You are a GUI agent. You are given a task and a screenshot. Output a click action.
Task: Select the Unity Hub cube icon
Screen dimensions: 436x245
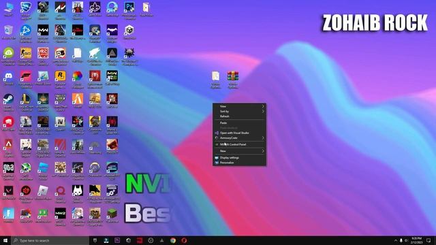click(129, 30)
